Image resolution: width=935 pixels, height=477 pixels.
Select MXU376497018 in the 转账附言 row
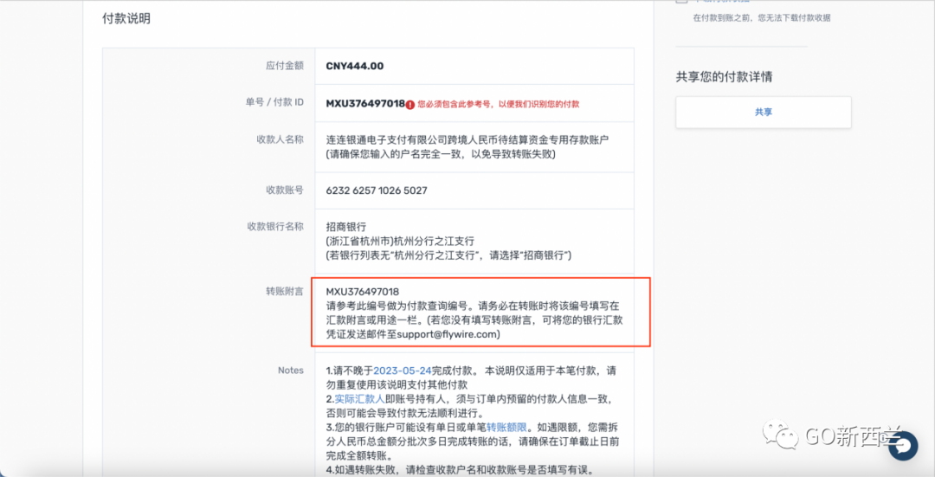(x=363, y=292)
